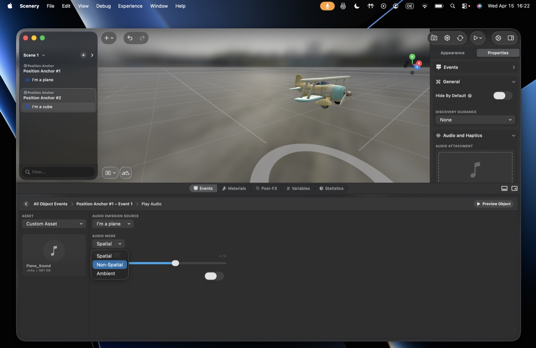Viewport: 536px width, 348px height.
Task: Open the AR cube view icon
Action: pyautogui.click(x=447, y=38)
